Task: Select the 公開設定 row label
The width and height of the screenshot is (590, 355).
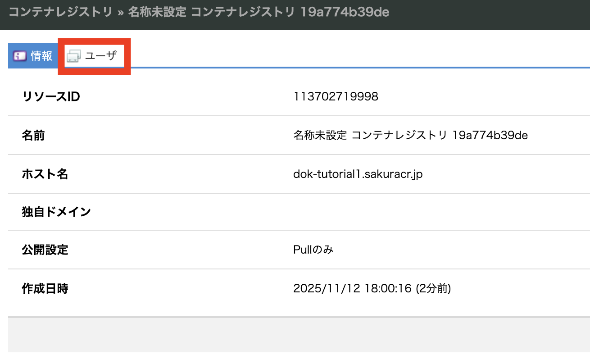Action: [45, 250]
